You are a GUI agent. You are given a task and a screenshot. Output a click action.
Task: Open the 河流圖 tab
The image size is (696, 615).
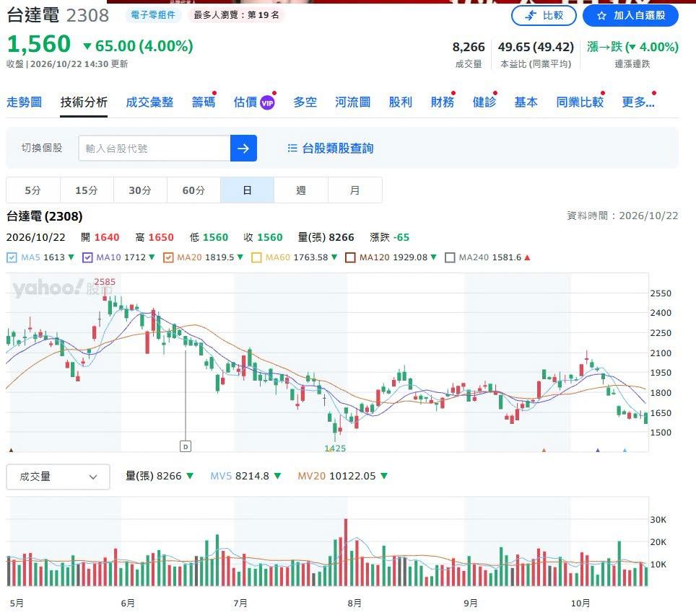pyautogui.click(x=353, y=102)
